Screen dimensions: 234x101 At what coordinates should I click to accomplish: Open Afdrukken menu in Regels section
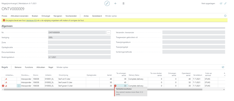coord(41,67)
